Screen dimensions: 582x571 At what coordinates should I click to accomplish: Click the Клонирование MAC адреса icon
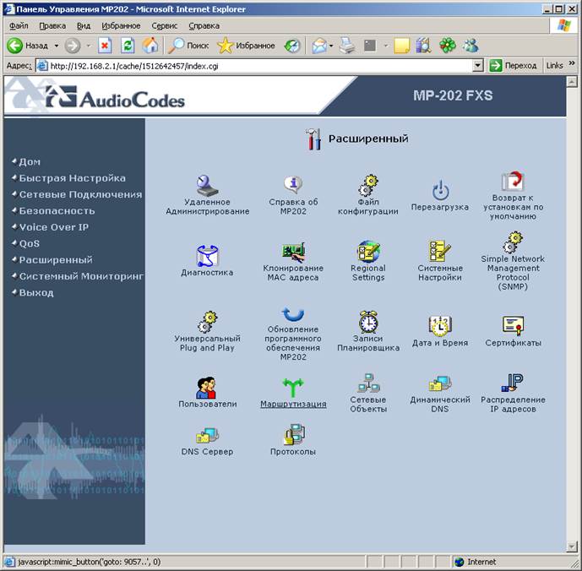click(x=293, y=252)
